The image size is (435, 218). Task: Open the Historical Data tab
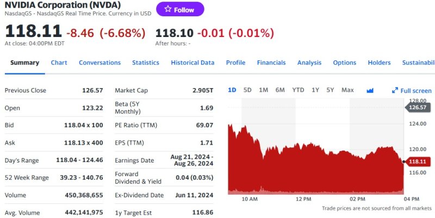tap(192, 63)
